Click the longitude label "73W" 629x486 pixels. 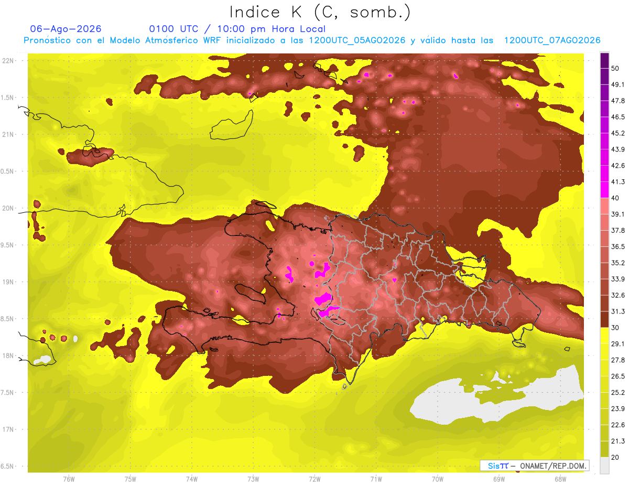[x=253, y=479]
